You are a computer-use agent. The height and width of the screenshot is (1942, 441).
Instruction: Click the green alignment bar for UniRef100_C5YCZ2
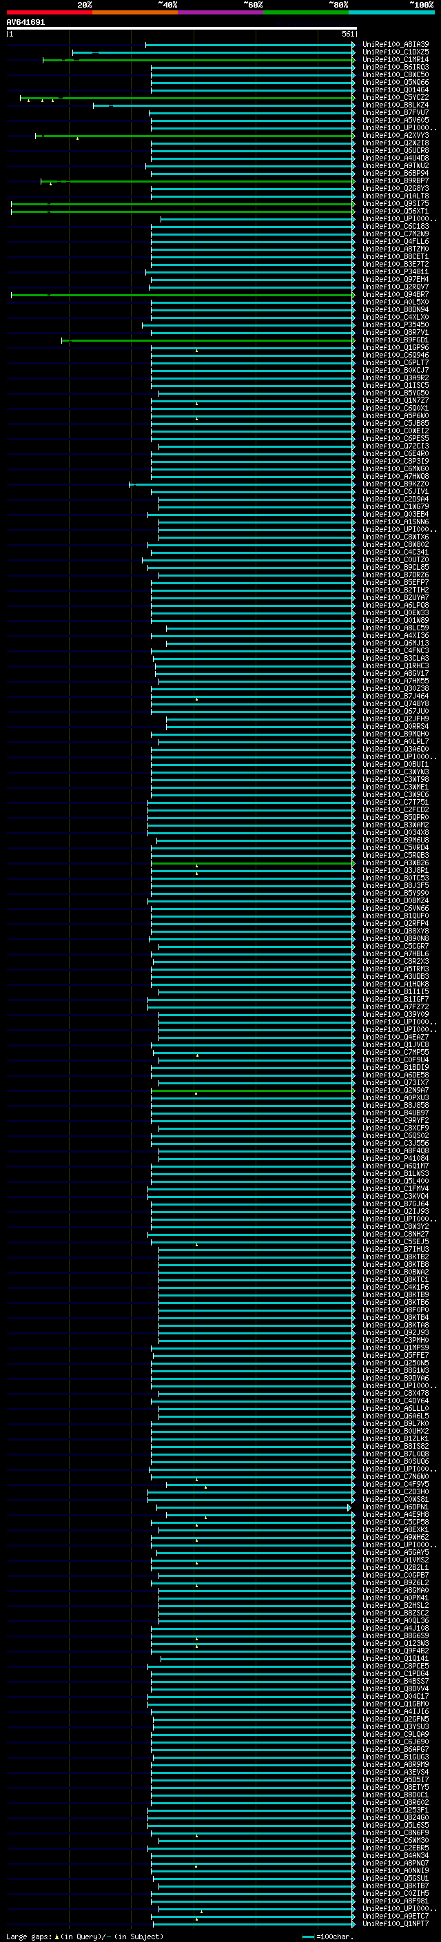(x=187, y=98)
